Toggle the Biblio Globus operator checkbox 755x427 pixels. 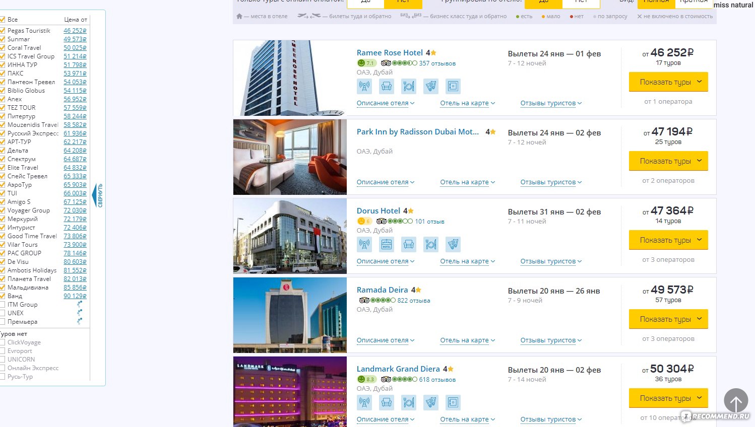(3, 90)
